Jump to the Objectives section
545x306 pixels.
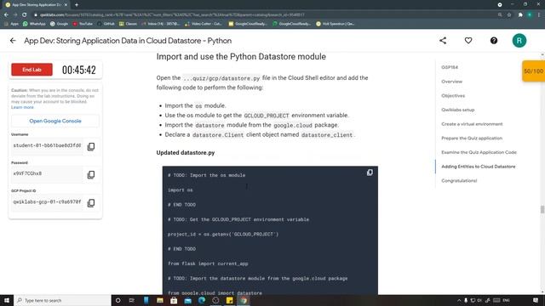click(453, 96)
